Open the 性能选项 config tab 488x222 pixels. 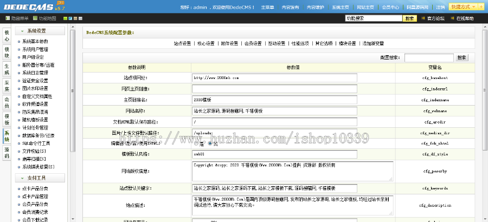tap(300, 43)
